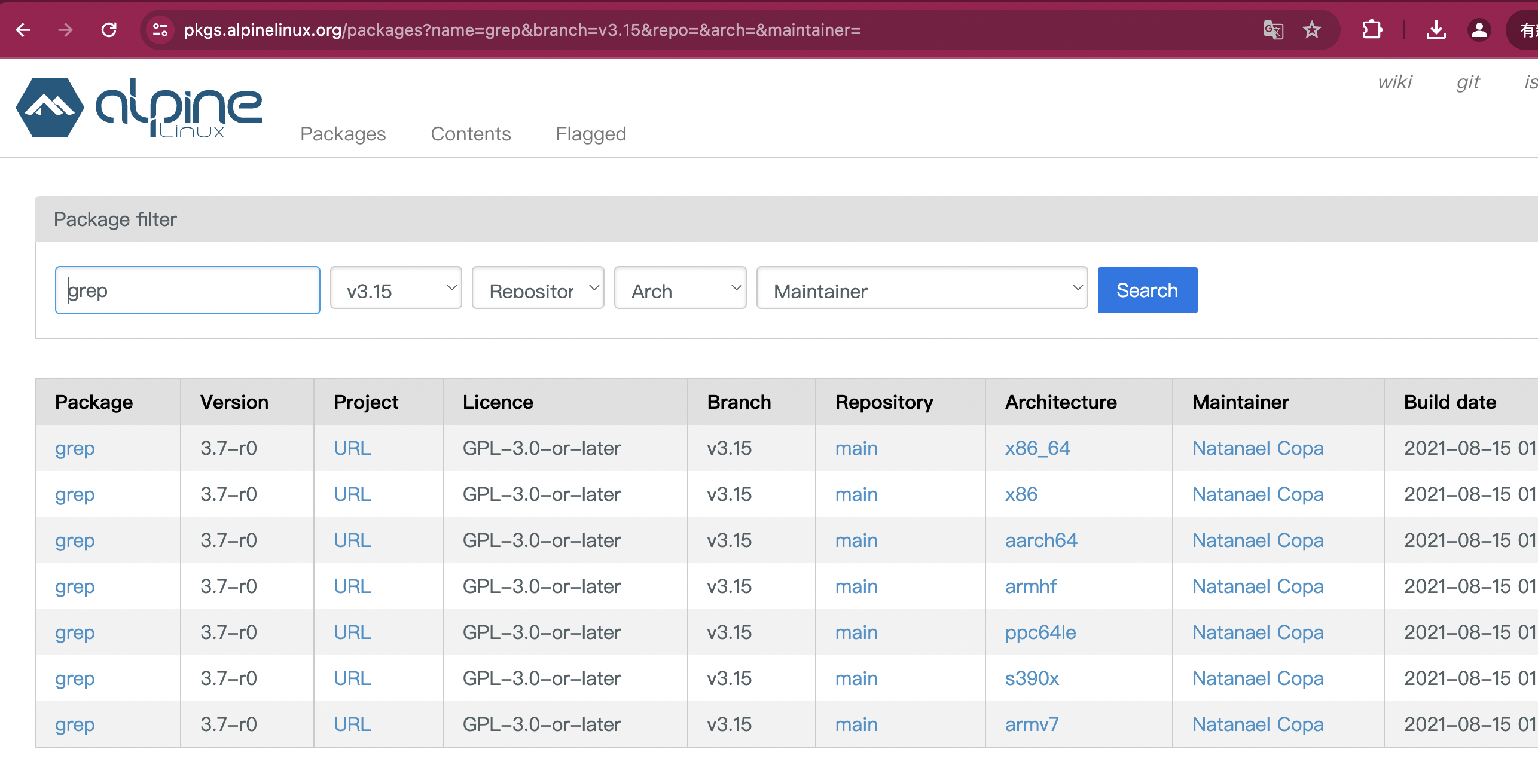Viewport: 1538px width, 783px height.
Task: Filter by s390x architecture link
Action: [1032, 678]
